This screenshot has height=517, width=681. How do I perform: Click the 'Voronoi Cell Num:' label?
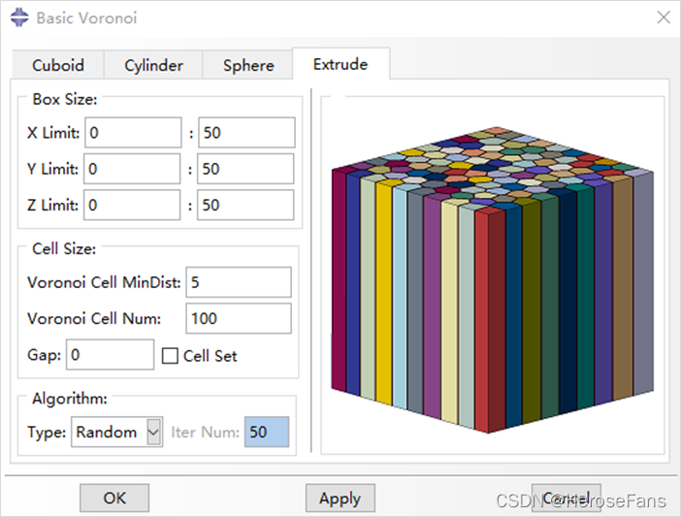coord(94,318)
